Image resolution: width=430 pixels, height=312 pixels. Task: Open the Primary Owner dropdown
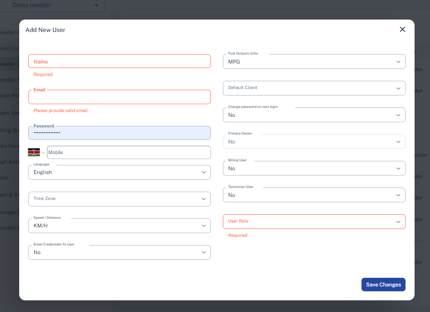314,141
